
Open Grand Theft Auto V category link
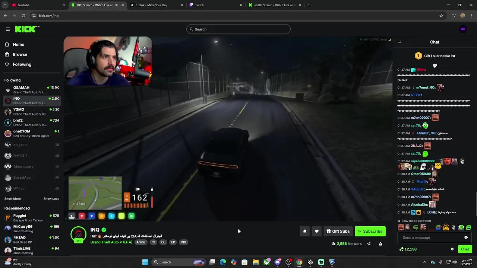111,242
